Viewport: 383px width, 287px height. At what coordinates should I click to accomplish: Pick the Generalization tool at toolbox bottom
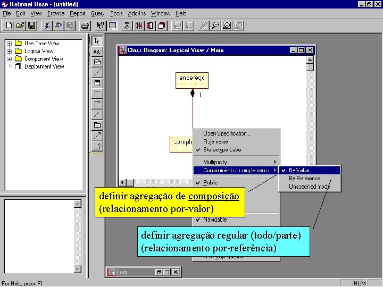click(97, 146)
